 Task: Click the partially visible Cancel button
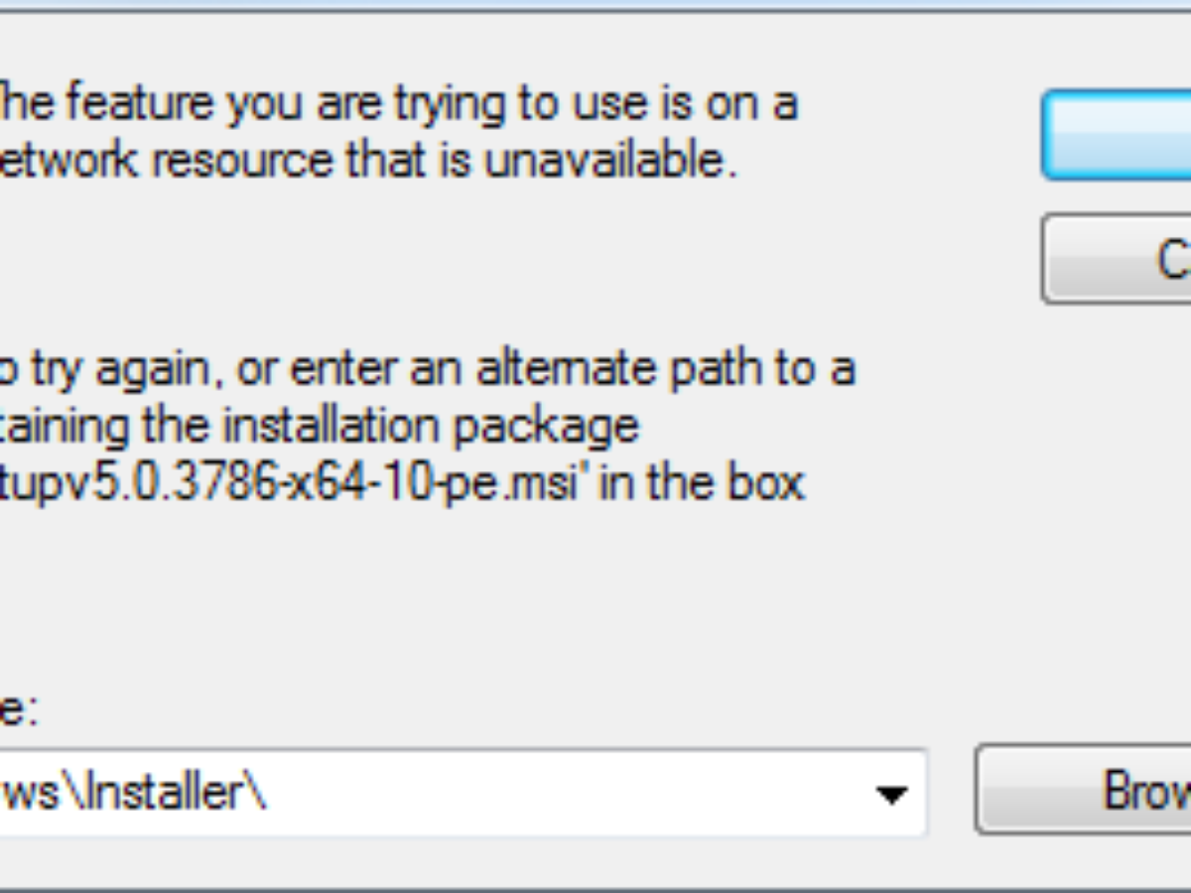click(1117, 259)
